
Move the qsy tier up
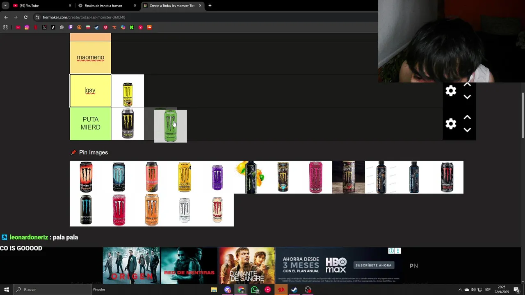pos(467,84)
